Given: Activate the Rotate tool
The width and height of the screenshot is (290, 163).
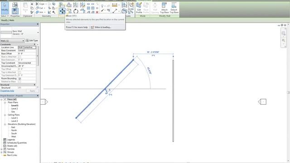Looking at the screenshot, I should pos(76,11).
